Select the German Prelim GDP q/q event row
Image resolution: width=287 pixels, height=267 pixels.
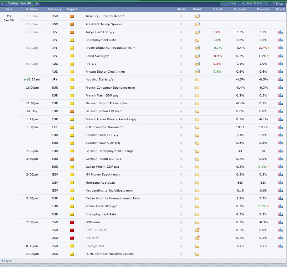[103, 159]
